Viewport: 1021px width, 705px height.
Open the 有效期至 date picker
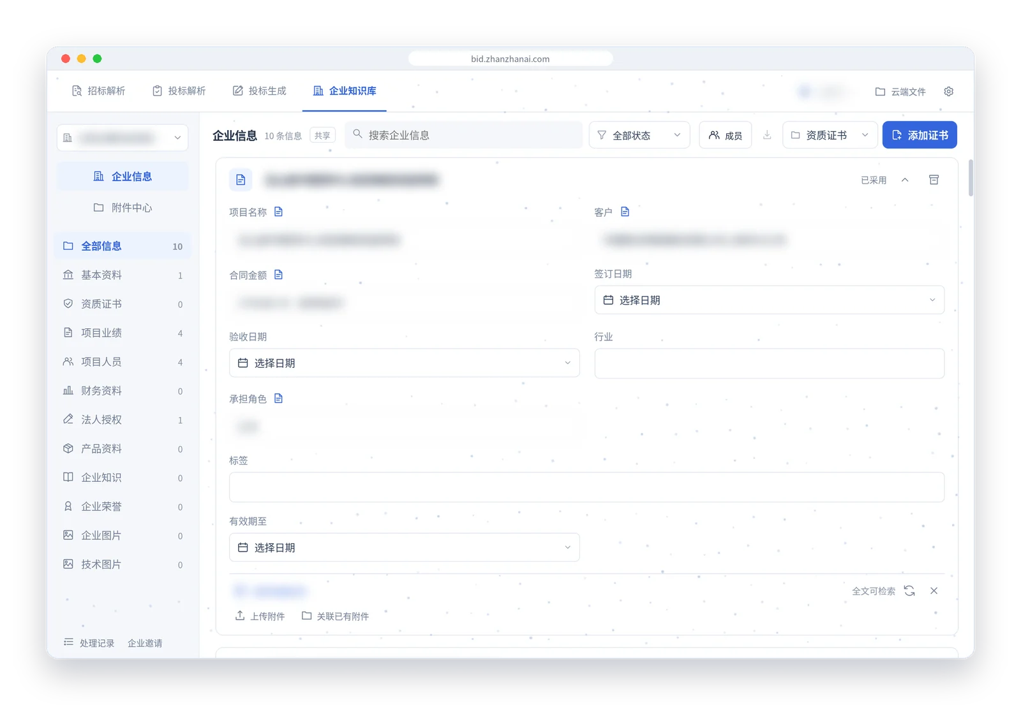405,547
